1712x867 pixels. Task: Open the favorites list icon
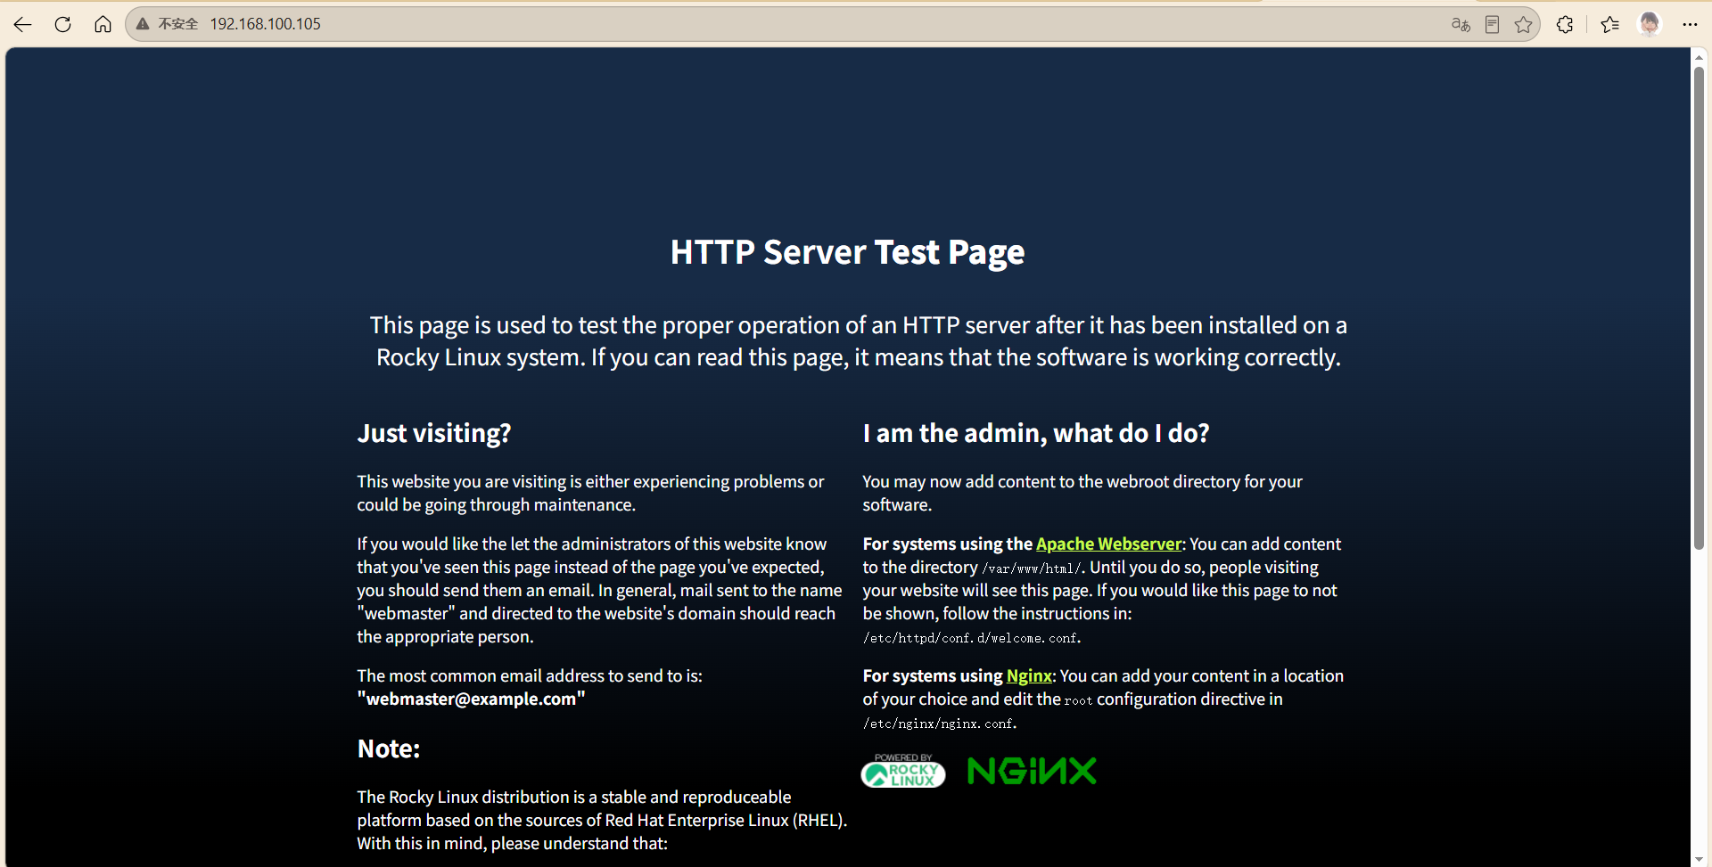pyautogui.click(x=1609, y=24)
